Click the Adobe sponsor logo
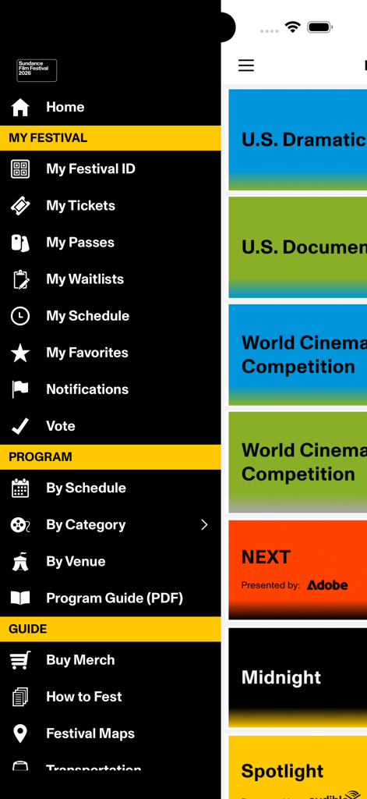The height and width of the screenshot is (799, 367). click(327, 585)
